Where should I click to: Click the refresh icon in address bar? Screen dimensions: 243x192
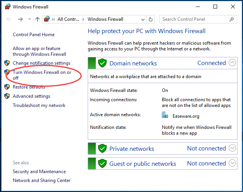tap(151, 19)
